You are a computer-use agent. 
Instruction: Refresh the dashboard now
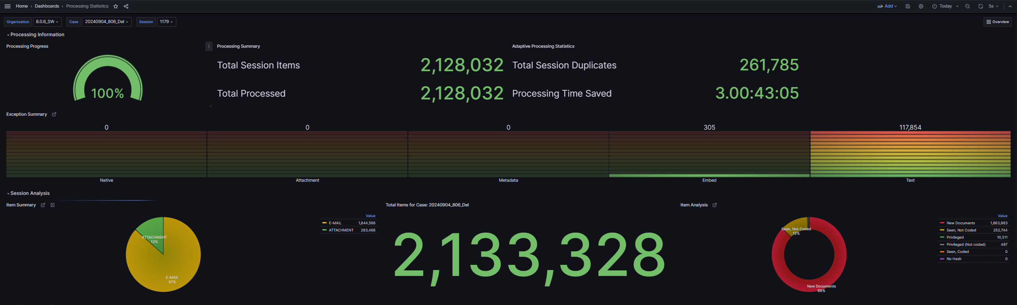pos(981,6)
